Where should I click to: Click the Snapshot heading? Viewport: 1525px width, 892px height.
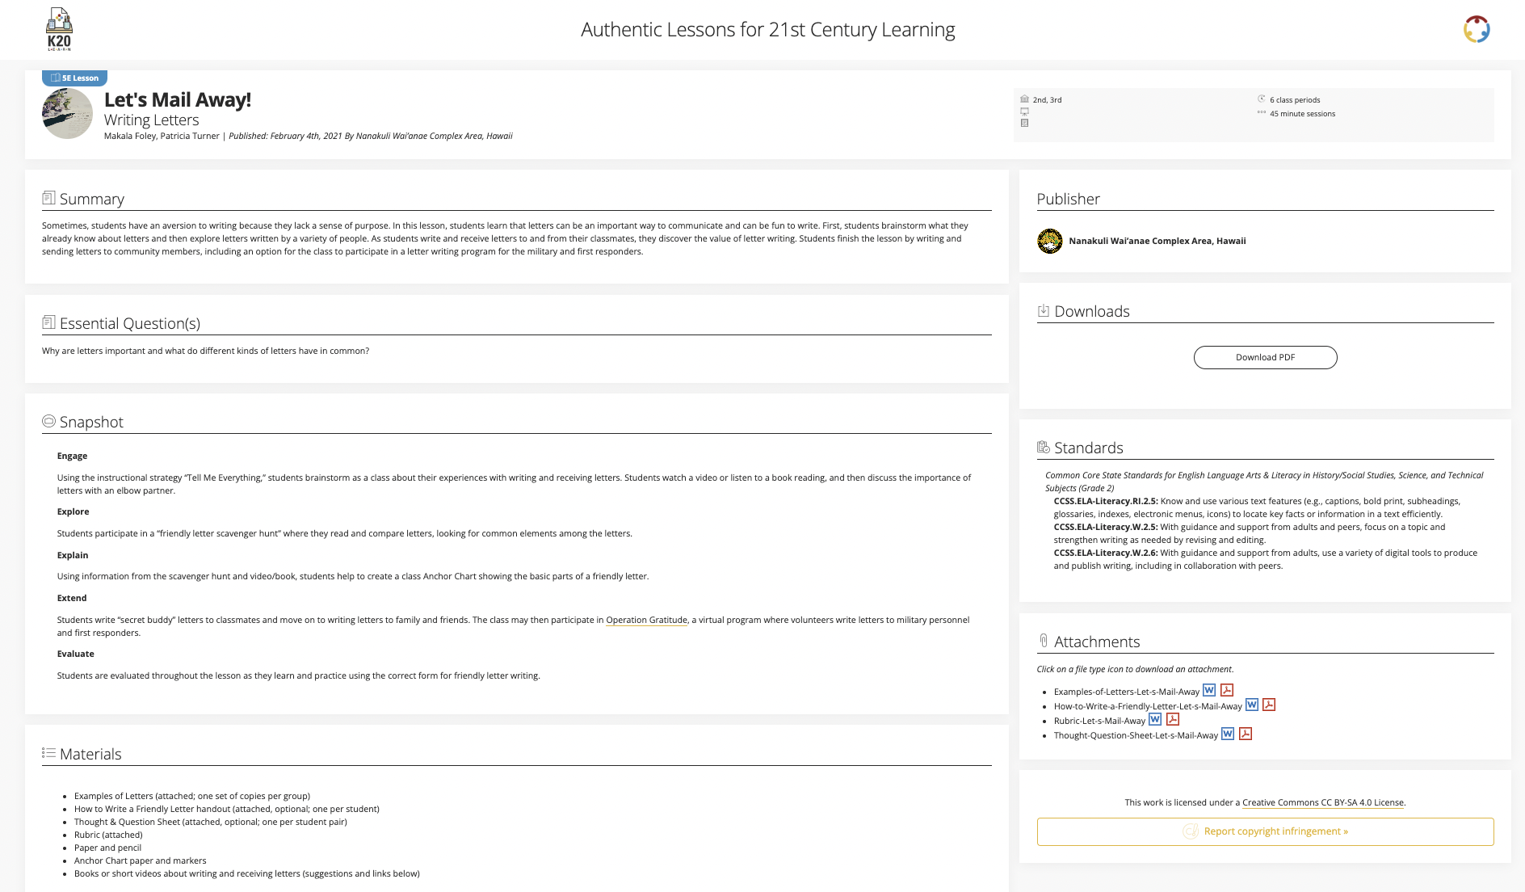[91, 422]
